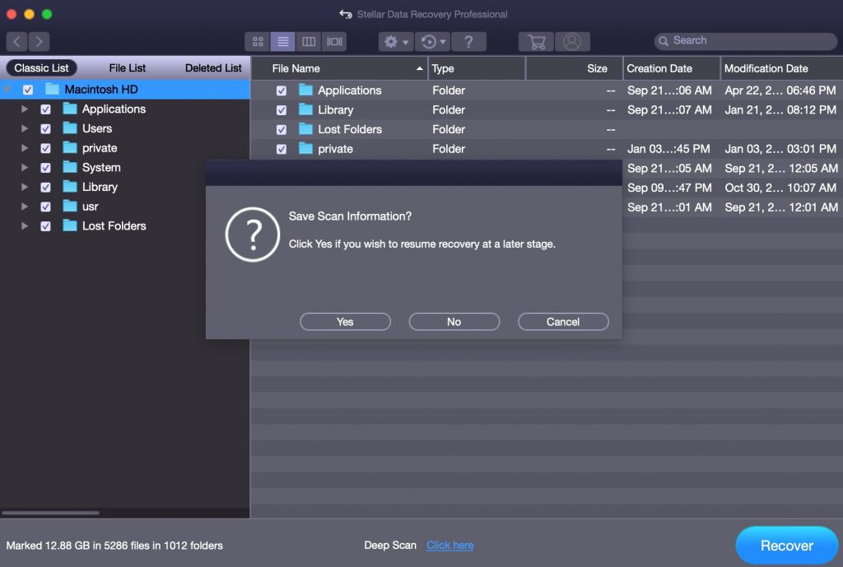Expand the usr tree node
The height and width of the screenshot is (567, 843).
click(24, 207)
